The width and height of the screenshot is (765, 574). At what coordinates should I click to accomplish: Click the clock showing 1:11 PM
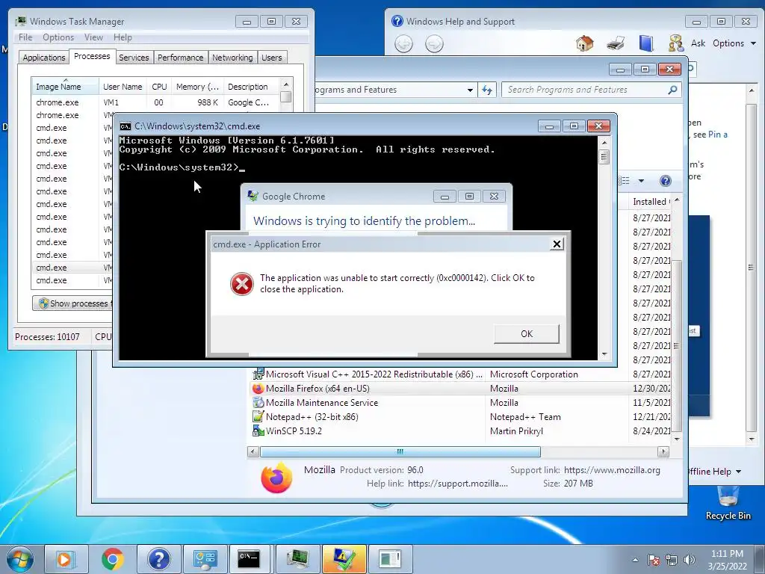(x=726, y=554)
